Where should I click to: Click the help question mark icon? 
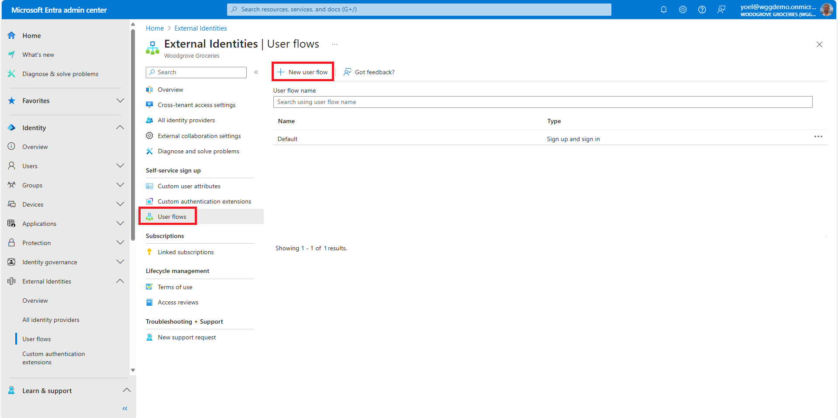coord(702,10)
